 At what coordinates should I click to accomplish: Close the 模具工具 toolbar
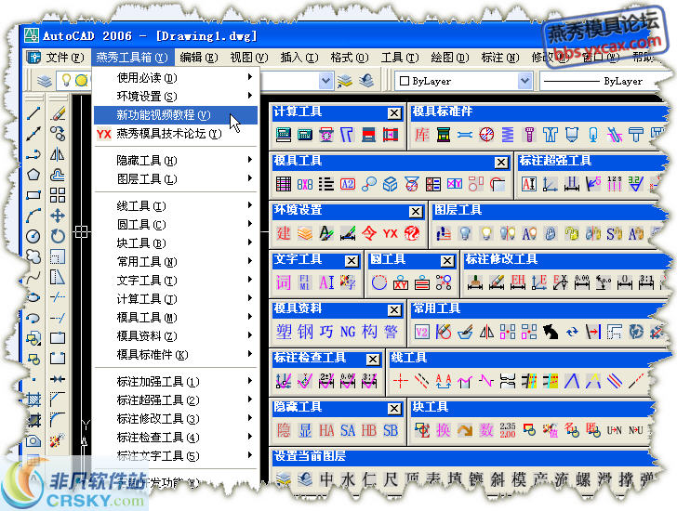pos(501,163)
